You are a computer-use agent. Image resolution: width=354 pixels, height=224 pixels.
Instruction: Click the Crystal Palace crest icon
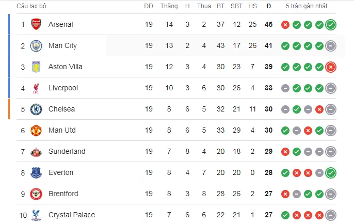coord(36,215)
